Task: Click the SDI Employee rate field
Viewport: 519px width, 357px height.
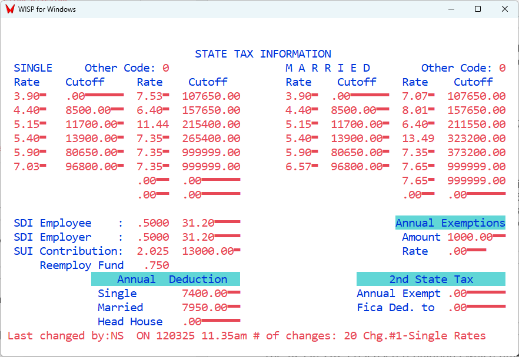Action: click(x=152, y=223)
